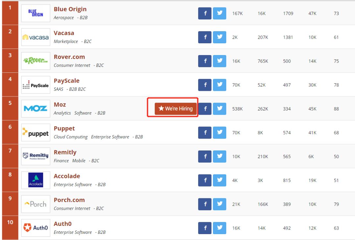The image size is (355, 240).
Task: Open the PayScale company link
Action: coord(66,81)
